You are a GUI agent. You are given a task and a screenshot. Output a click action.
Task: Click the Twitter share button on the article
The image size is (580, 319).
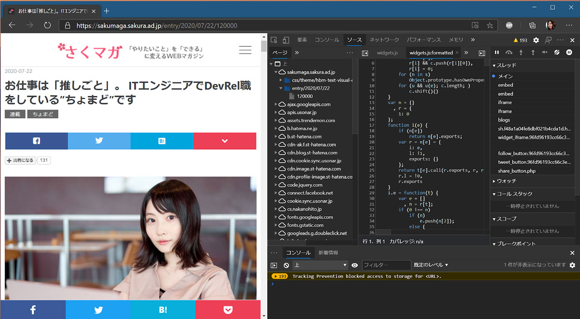pos(99,140)
